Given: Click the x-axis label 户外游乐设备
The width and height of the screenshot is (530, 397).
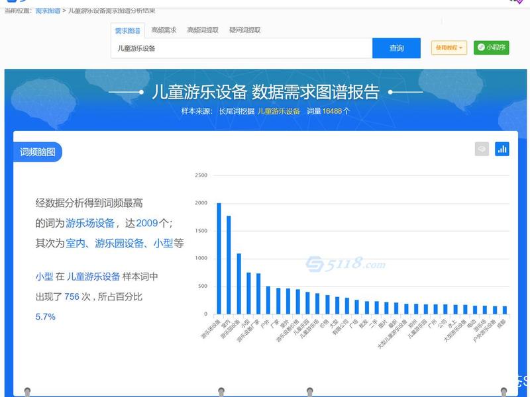Looking at the screenshot, I should [484, 331].
